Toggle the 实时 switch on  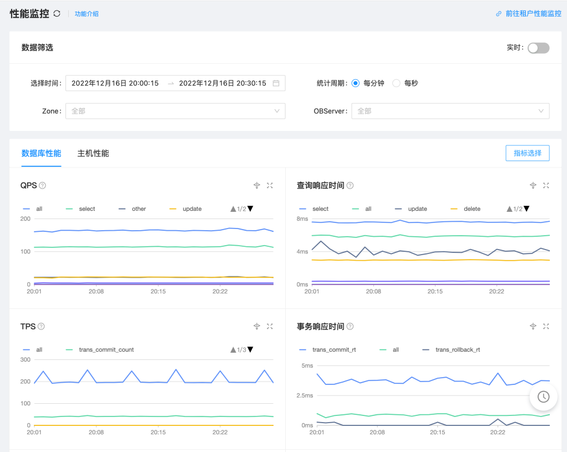[x=539, y=48]
